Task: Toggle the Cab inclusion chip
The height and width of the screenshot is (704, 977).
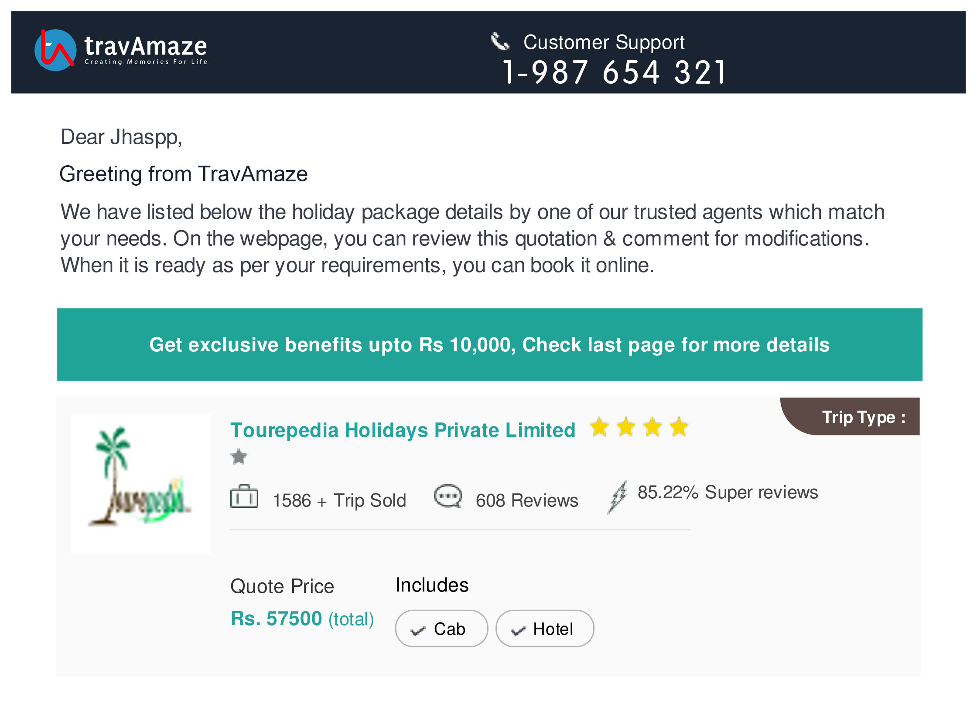Action: point(441,629)
